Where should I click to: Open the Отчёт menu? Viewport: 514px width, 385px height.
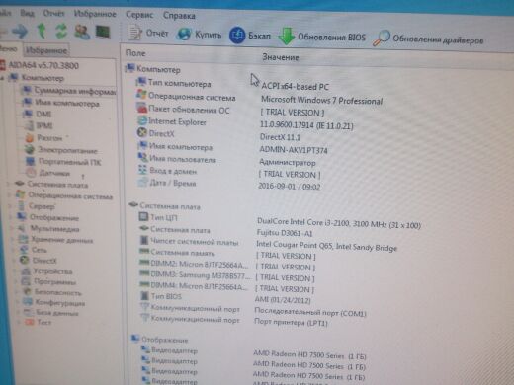(x=53, y=13)
